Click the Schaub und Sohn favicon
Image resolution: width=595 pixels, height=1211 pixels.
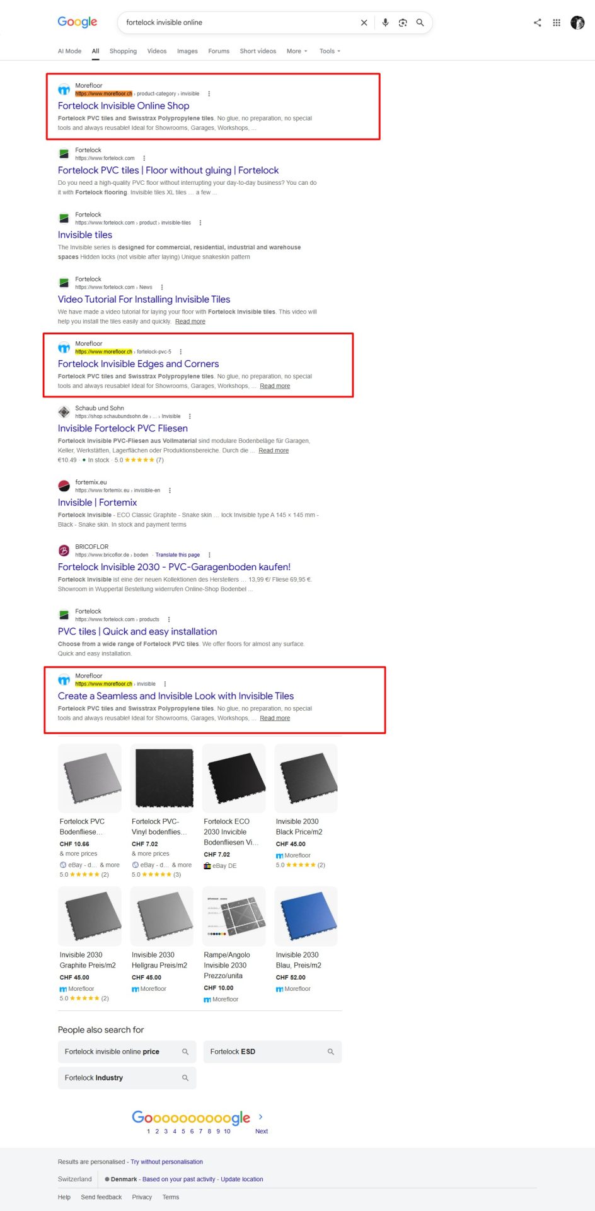coord(64,412)
